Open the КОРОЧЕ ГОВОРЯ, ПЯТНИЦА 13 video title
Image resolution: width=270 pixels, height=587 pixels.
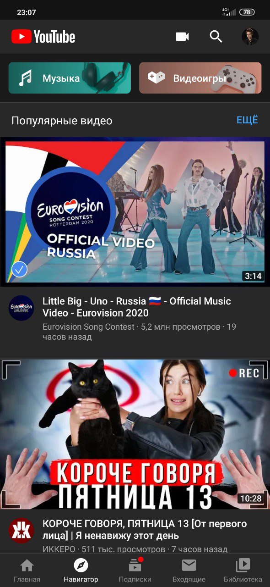pos(145,530)
